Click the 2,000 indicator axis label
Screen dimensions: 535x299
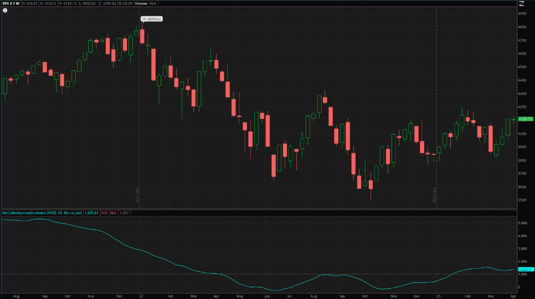pyautogui.click(x=522, y=261)
